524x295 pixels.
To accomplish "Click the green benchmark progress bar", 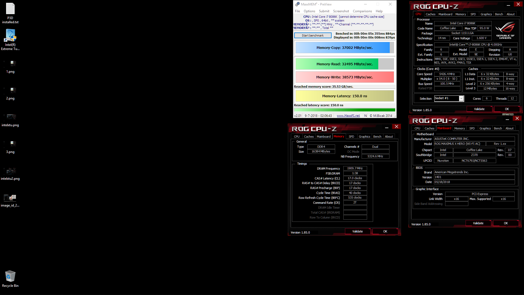I will 345,110.
